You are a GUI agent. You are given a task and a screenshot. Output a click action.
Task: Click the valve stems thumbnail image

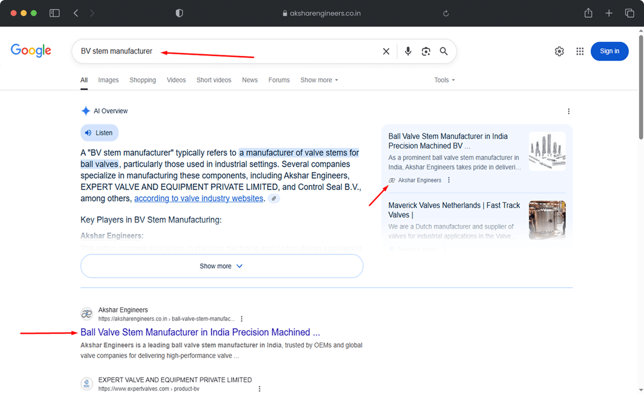point(547,151)
